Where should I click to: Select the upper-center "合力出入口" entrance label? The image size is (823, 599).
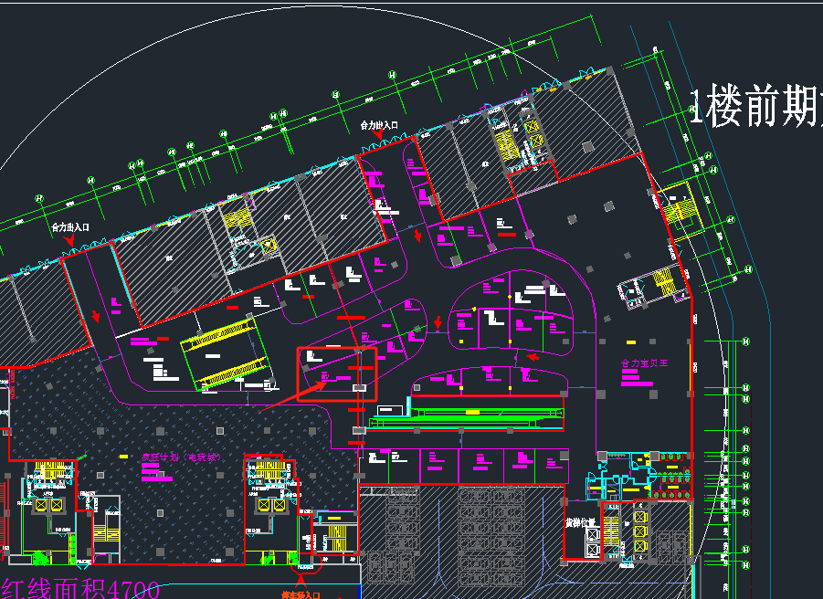click(x=380, y=124)
